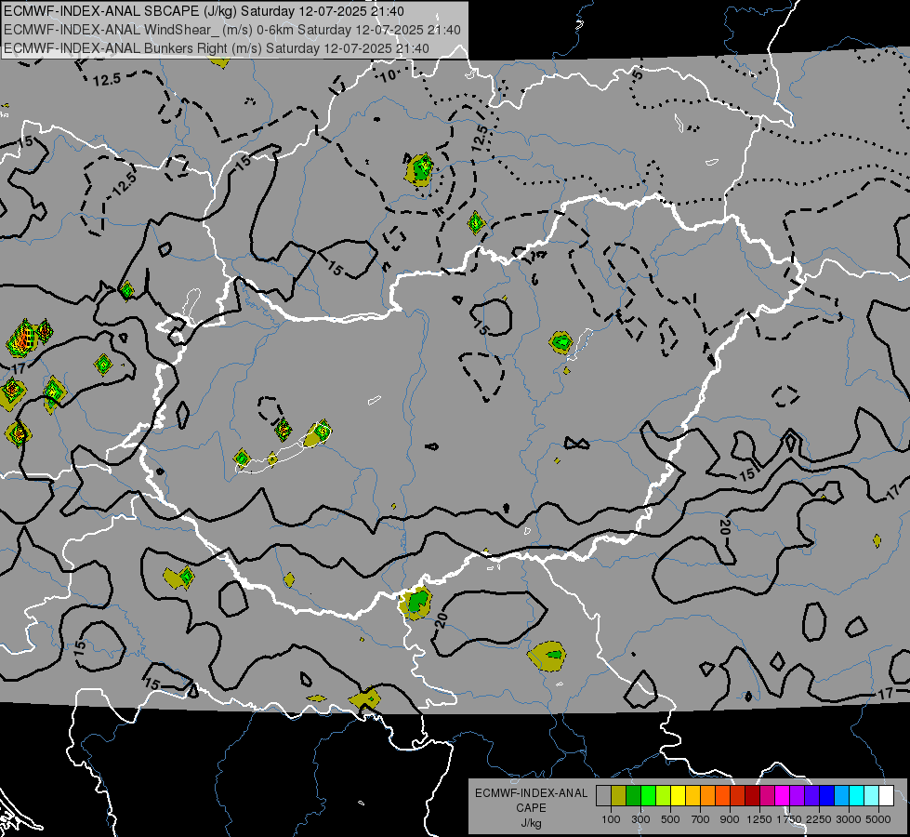Viewport: 910px width, 837px height.
Task: Pick the dark green legend swatch
Action: click(633, 796)
